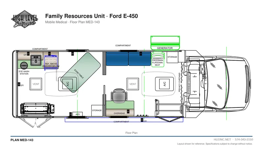This screenshot has width=263, height=149.
Task: Click the REF. ABOVE FREEZER BELOW label
Action: click(51, 65)
